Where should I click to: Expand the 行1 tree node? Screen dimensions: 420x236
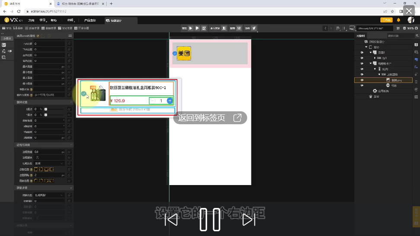pyautogui.click(x=375, y=58)
